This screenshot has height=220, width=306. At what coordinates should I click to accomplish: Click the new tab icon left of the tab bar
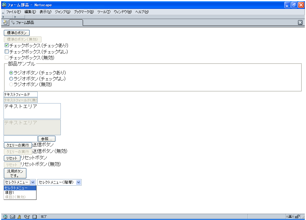[5, 23]
